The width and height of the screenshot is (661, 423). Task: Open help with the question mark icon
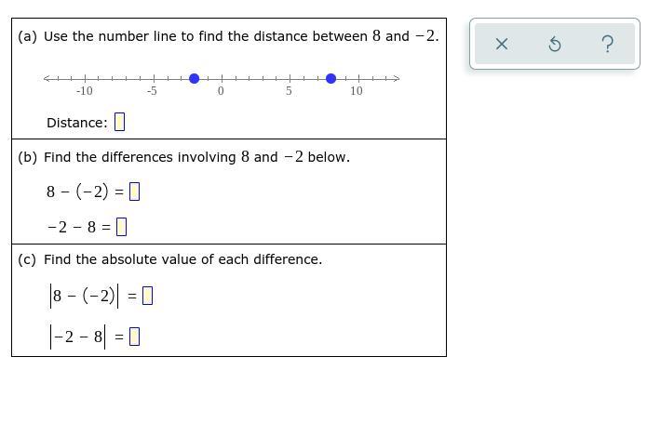(607, 44)
